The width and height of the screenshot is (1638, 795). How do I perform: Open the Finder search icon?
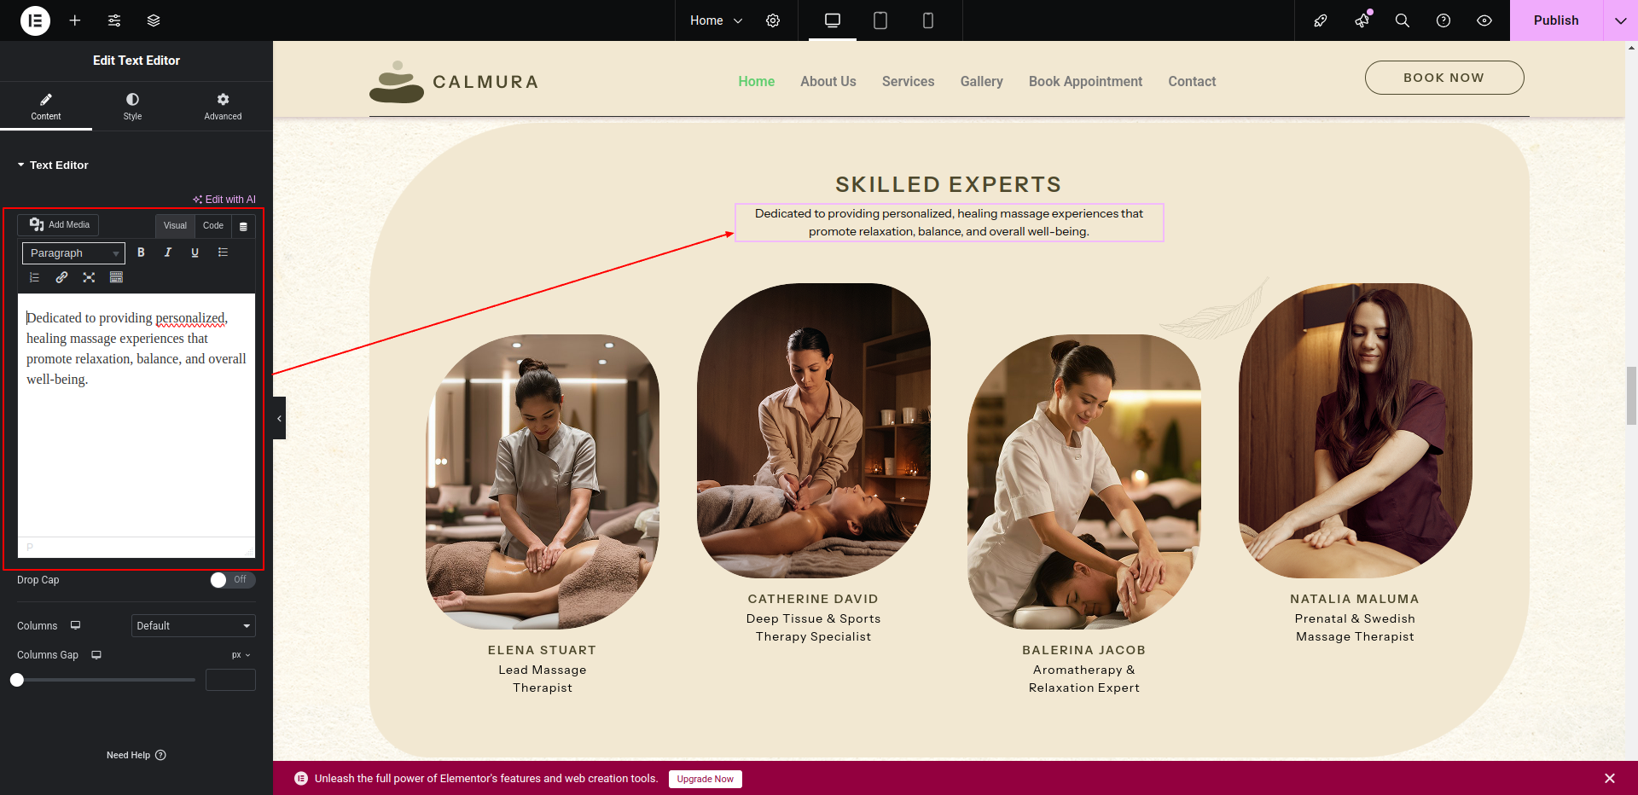[1402, 20]
